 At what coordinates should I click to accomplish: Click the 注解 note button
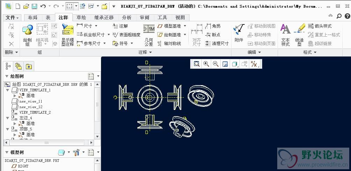[x=120, y=26]
